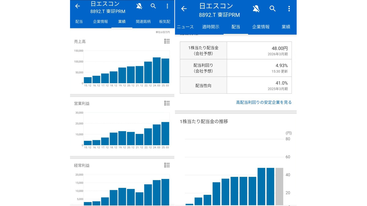Open search in right panel header
Viewport: 367px width, 206px height.
272,9
